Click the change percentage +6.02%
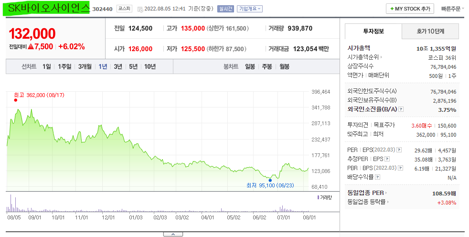The width and height of the screenshot is (469, 237). point(72,47)
